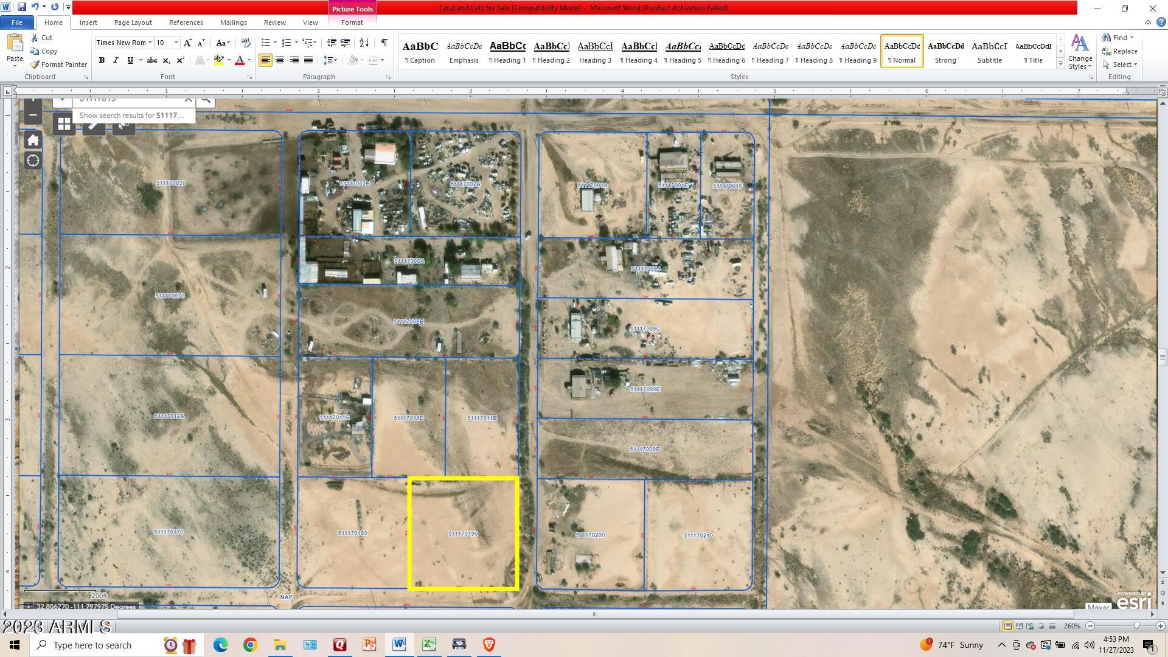Click the horizontal scrollbar thumb
Viewport: 1168px width, 657px height.
[595, 614]
